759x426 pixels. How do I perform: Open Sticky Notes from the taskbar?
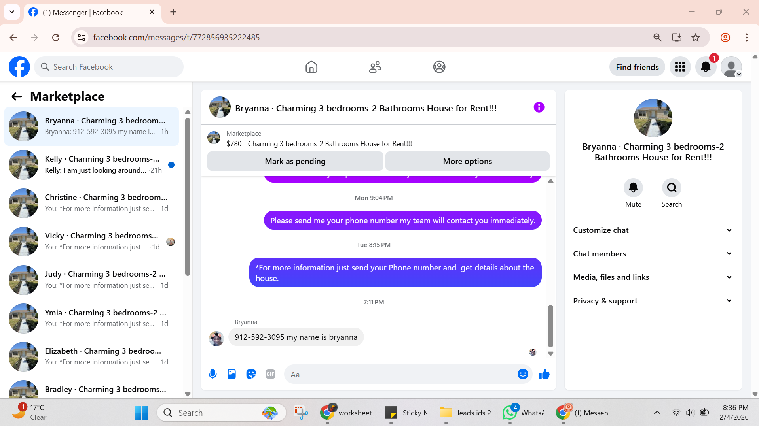pos(406,413)
